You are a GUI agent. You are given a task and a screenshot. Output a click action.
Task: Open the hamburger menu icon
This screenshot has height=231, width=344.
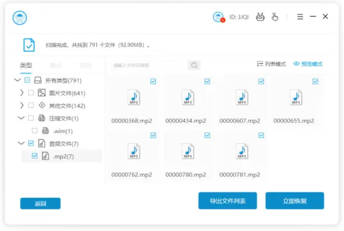click(300, 17)
